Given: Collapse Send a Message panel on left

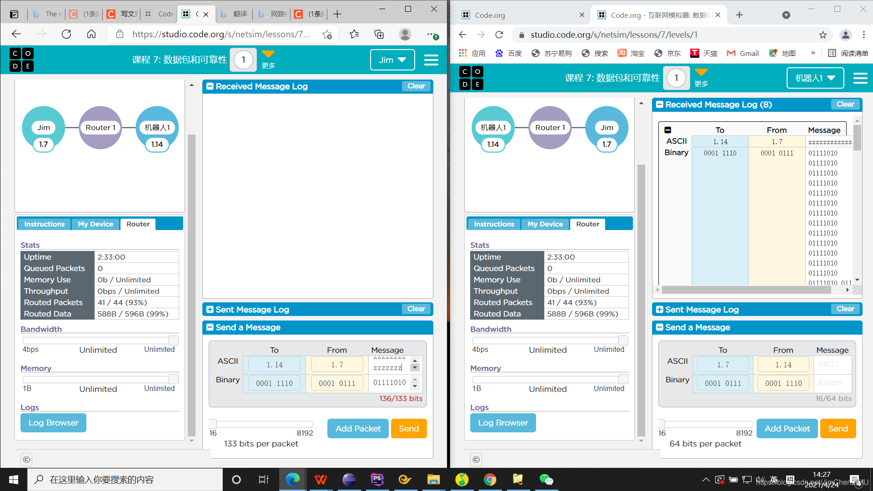Looking at the screenshot, I should (x=210, y=327).
